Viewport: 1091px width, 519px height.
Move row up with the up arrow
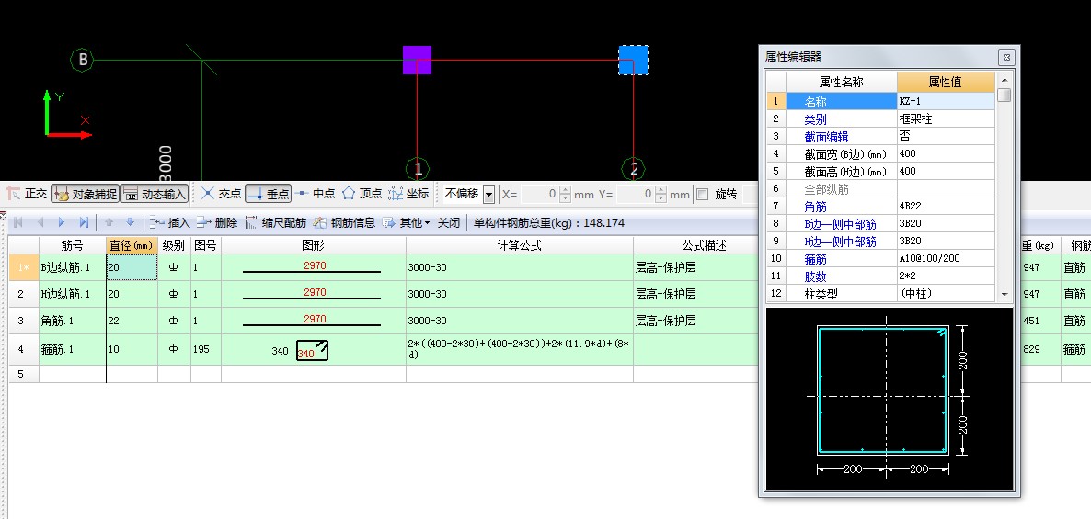point(109,223)
